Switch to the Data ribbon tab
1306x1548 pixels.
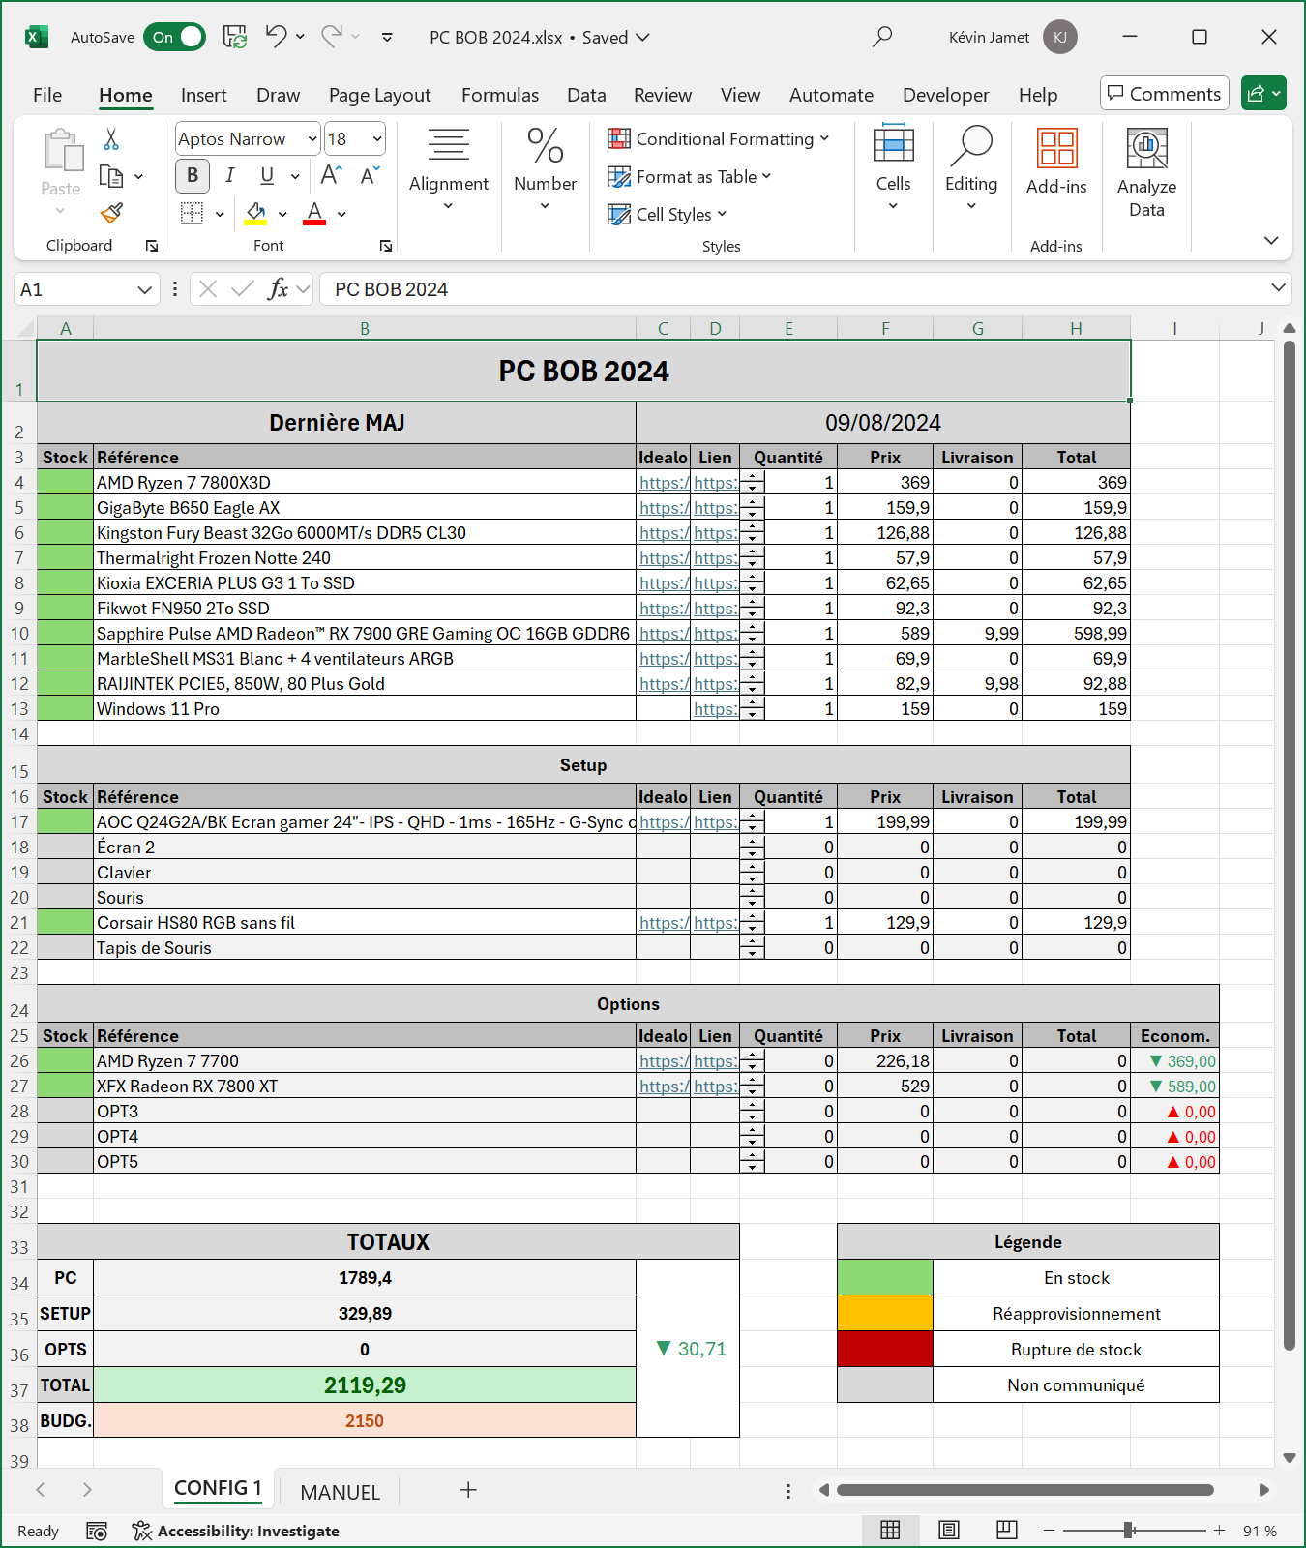point(586,95)
